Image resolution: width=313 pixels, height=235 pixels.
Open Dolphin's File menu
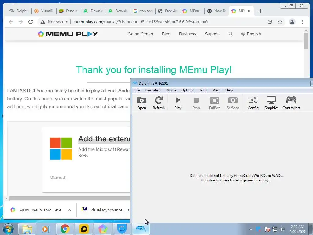click(137, 90)
